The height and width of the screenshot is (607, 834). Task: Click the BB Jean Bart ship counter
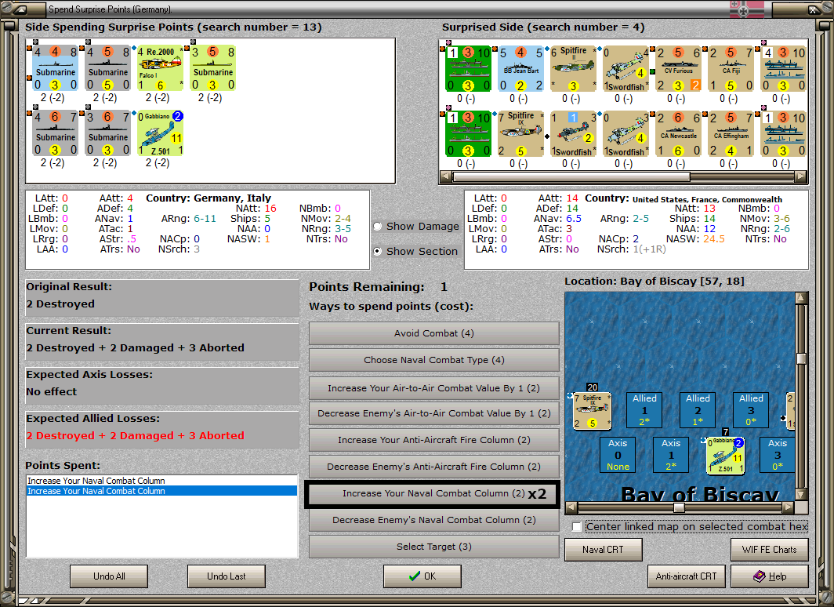pos(521,69)
